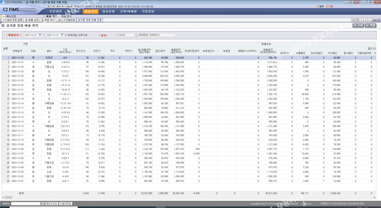Open 매출관리 main menu
The width and height of the screenshot is (381, 208).
click(x=91, y=11)
